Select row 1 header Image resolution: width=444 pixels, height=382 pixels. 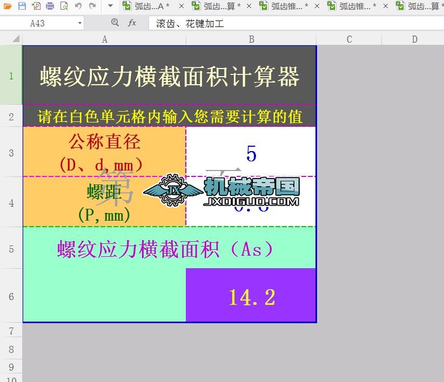click(11, 75)
